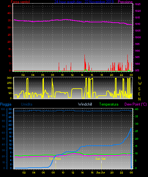Click the Windchill legend label
Screen dimensions: 148x177
pos(85,104)
